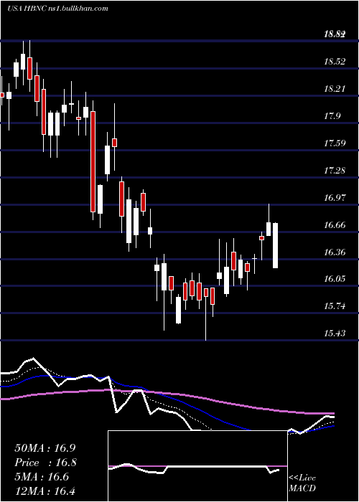Click the 15.43 price axis label
The height and width of the screenshot is (502, 359).
click(335, 333)
